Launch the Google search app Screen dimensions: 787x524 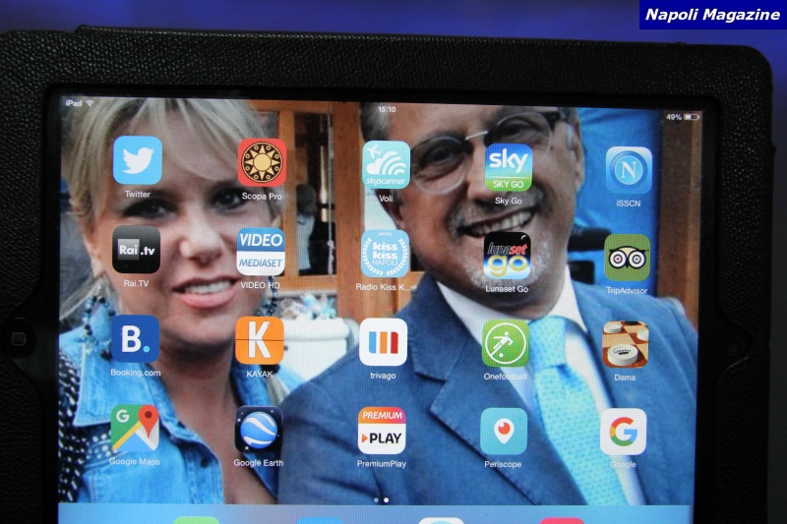[x=624, y=433]
